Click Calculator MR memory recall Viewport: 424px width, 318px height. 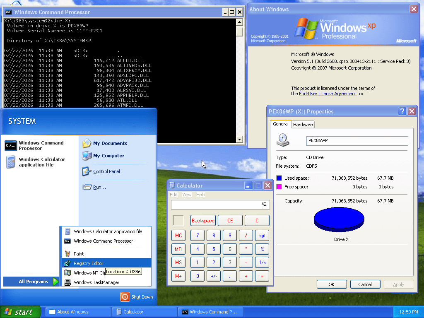pos(178,249)
